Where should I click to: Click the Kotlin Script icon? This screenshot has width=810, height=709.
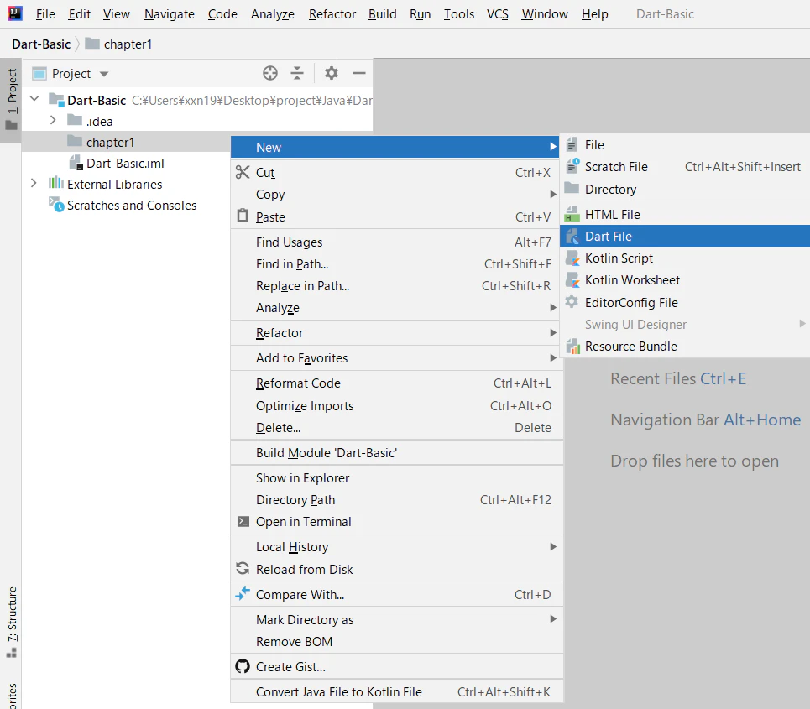coord(572,258)
